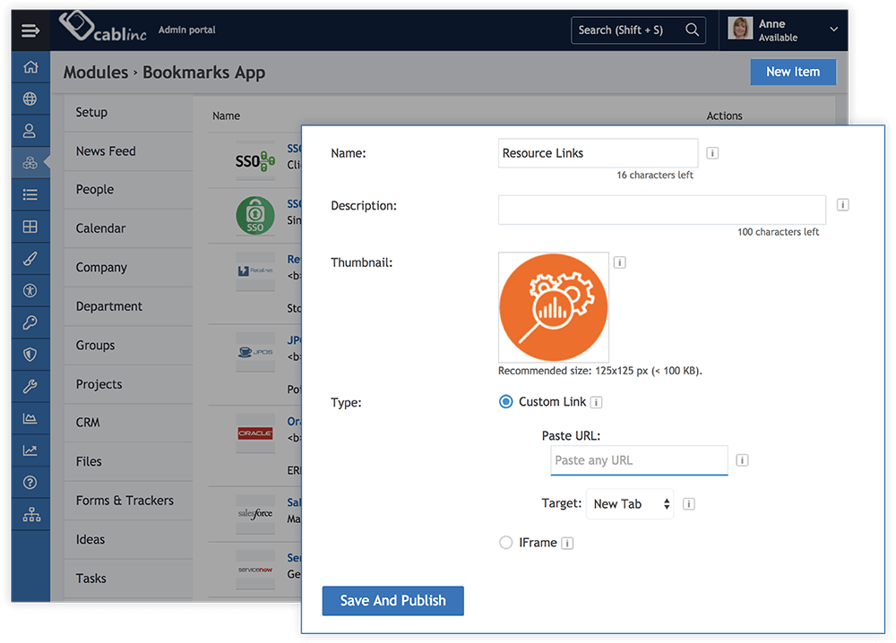Open the CRM section in the module list
The height and width of the screenshot is (643, 896).
pyautogui.click(x=89, y=421)
